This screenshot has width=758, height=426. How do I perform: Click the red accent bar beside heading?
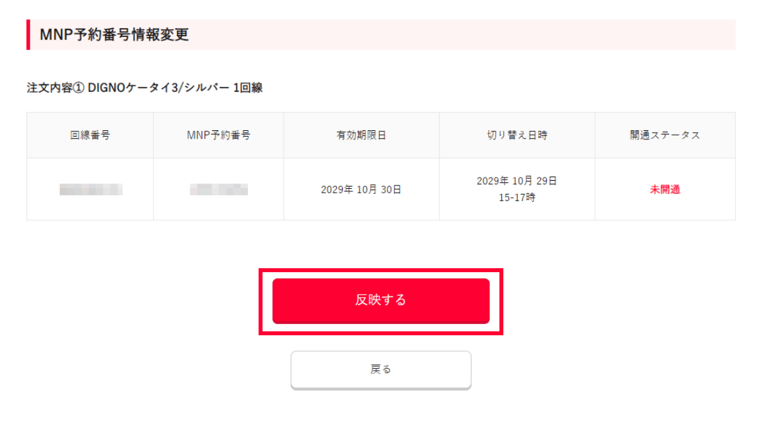tap(28, 35)
